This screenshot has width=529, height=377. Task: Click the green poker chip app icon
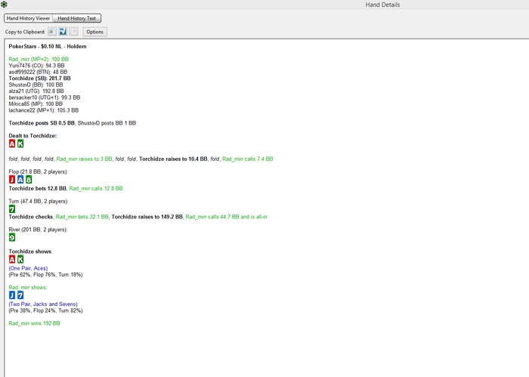(x=4, y=5)
